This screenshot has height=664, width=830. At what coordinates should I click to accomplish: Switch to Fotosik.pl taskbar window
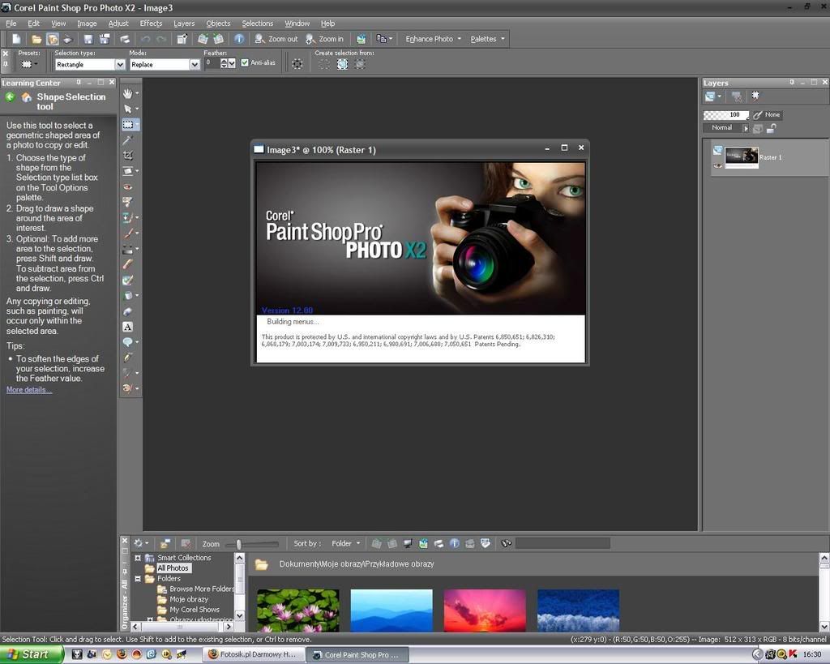[254, 654]
